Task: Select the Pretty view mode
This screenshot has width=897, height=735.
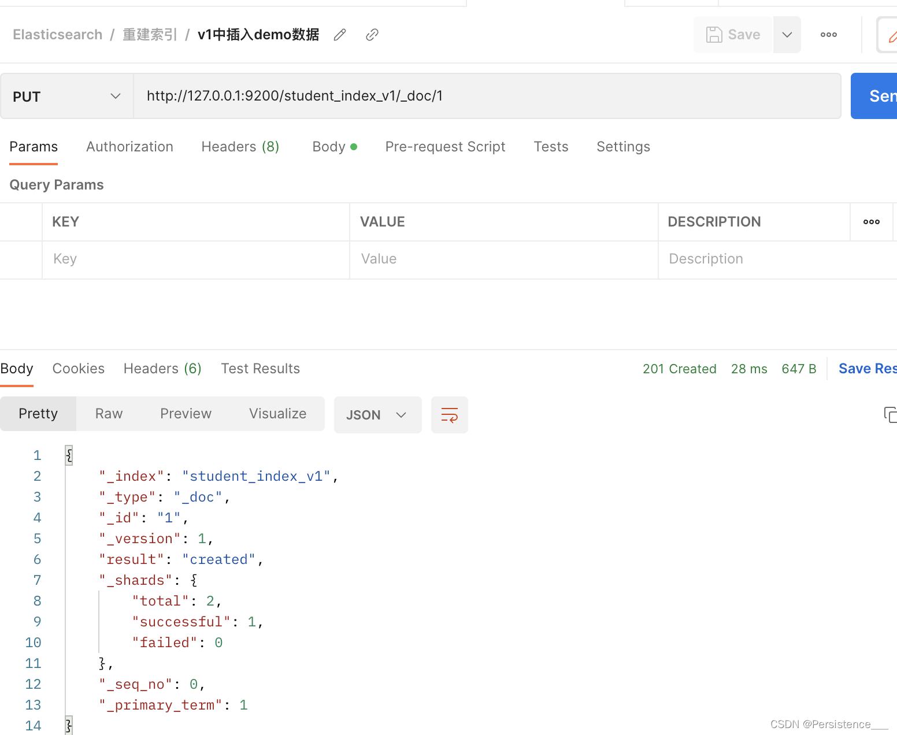Action: pos(38,414)
